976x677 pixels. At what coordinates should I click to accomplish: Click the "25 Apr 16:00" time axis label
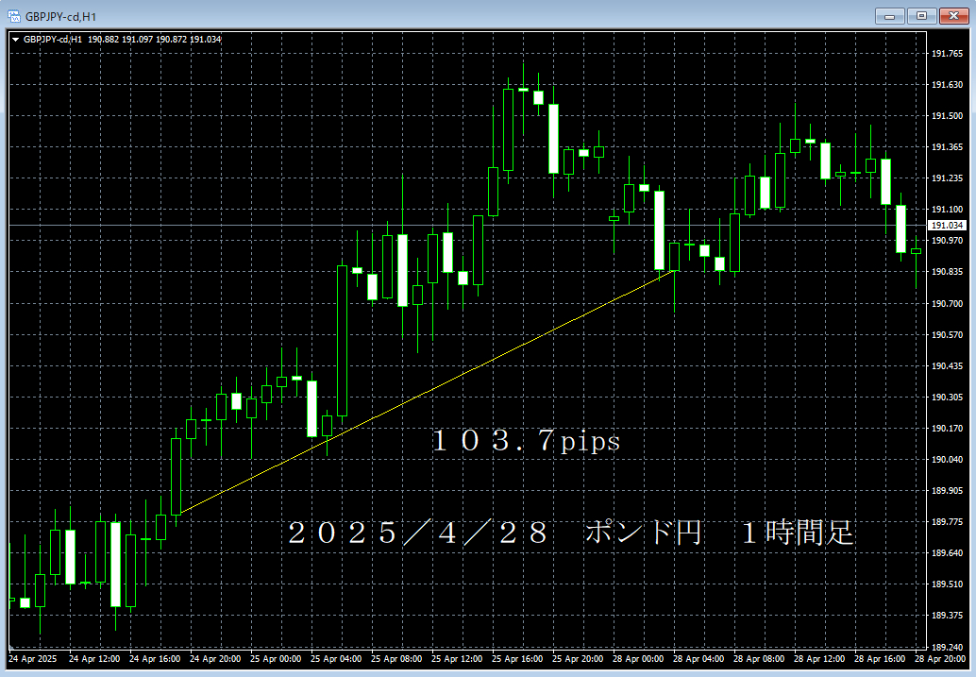[516, 659]
